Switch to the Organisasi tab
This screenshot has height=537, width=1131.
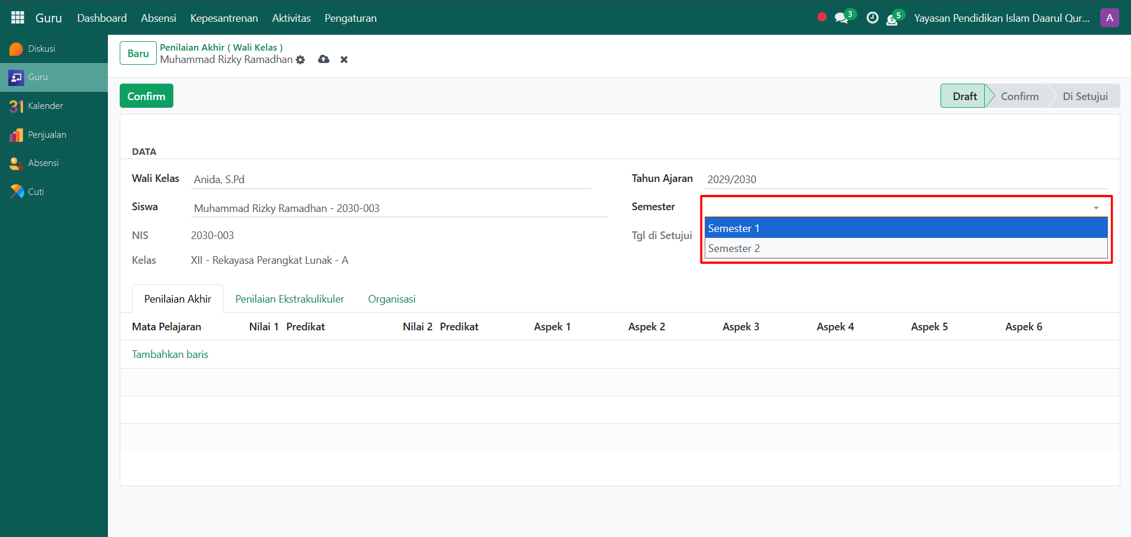392,299
